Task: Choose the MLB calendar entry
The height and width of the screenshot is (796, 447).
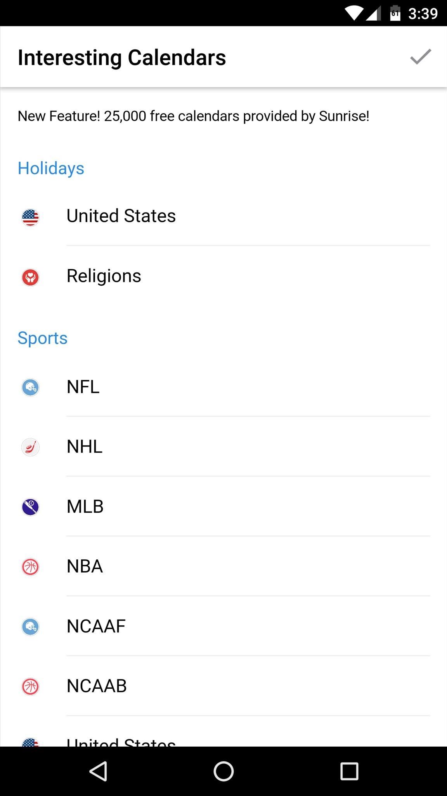Action: click(223, 507)
